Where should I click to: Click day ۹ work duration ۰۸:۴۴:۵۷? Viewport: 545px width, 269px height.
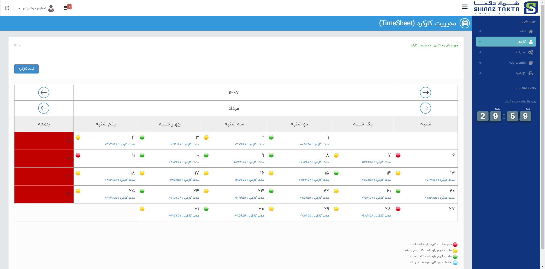click(249, 162)
